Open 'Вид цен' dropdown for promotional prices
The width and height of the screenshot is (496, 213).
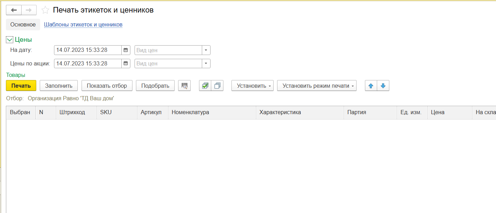pos(206,63)
